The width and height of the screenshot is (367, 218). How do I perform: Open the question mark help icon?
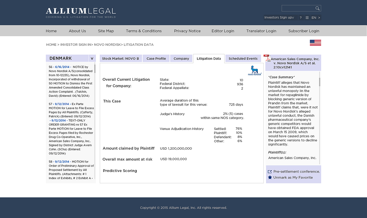pyautogui.click(x=301, y=17)
